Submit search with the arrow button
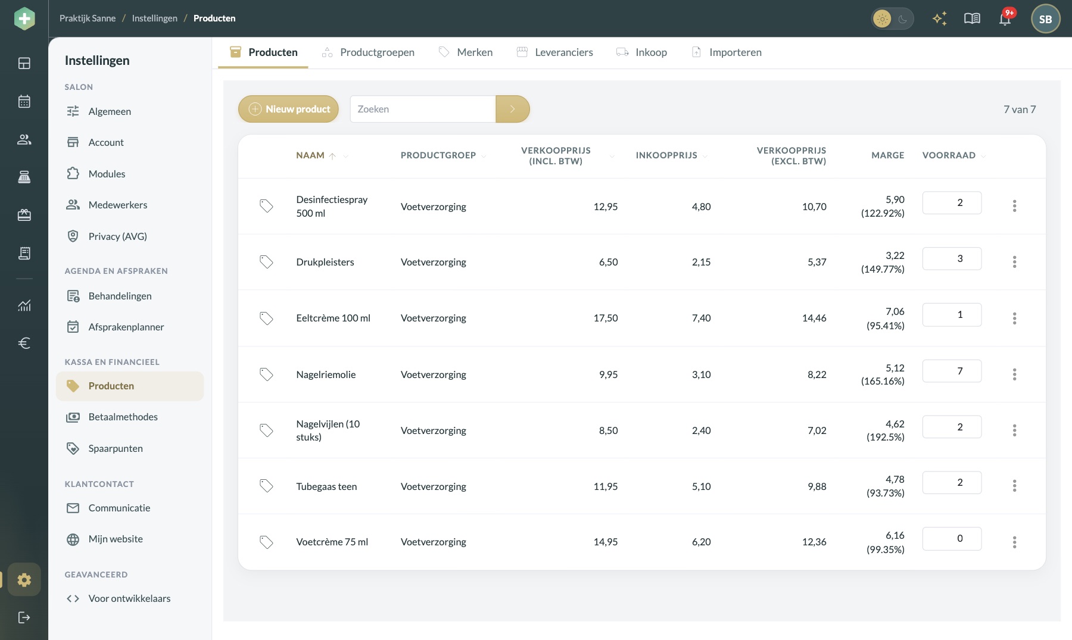Image resolution: width=1072 pixels, height=640 pixels. [x=512, y=109]
